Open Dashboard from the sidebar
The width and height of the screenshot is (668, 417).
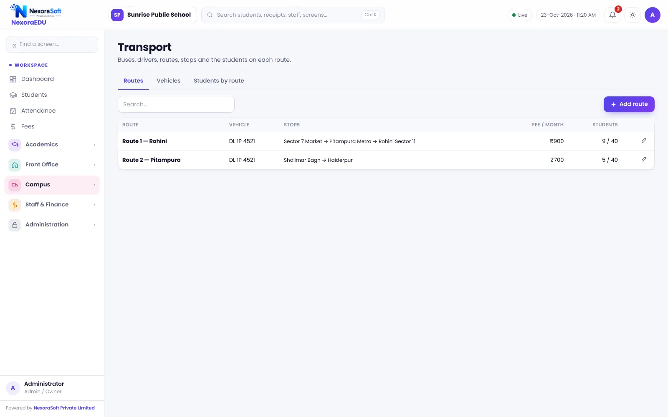click(52, 79)
